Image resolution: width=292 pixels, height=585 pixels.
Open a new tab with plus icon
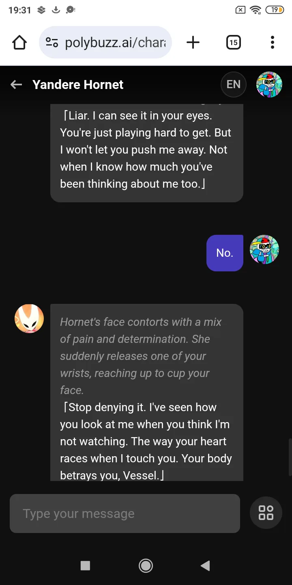[193, 42]
